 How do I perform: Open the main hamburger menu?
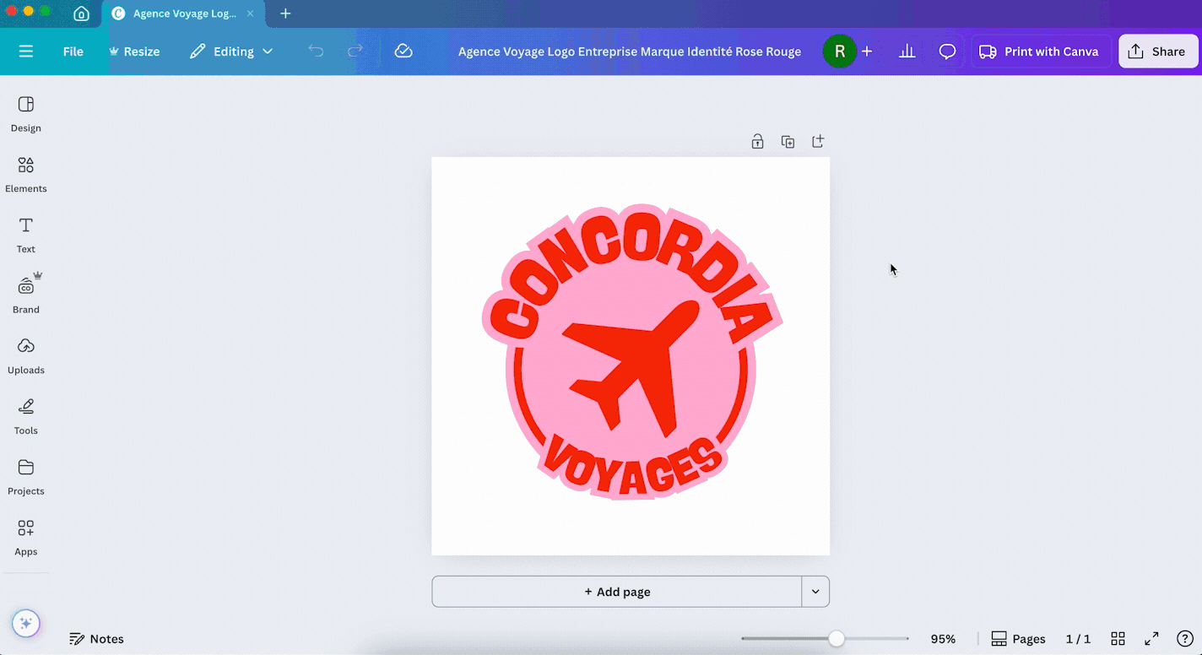pos(26,51)
